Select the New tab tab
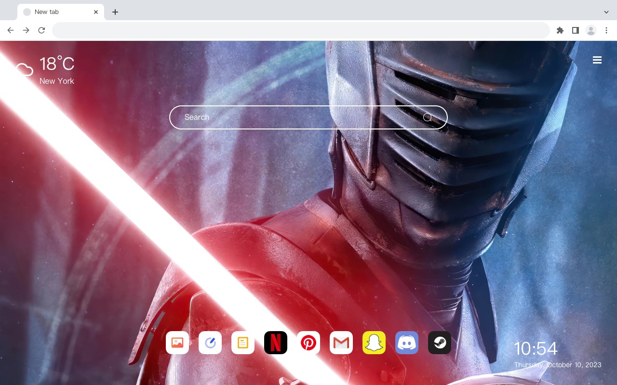The height and width of the screenshot is (385, 617). pyautogui.click(x=61, y=12)
